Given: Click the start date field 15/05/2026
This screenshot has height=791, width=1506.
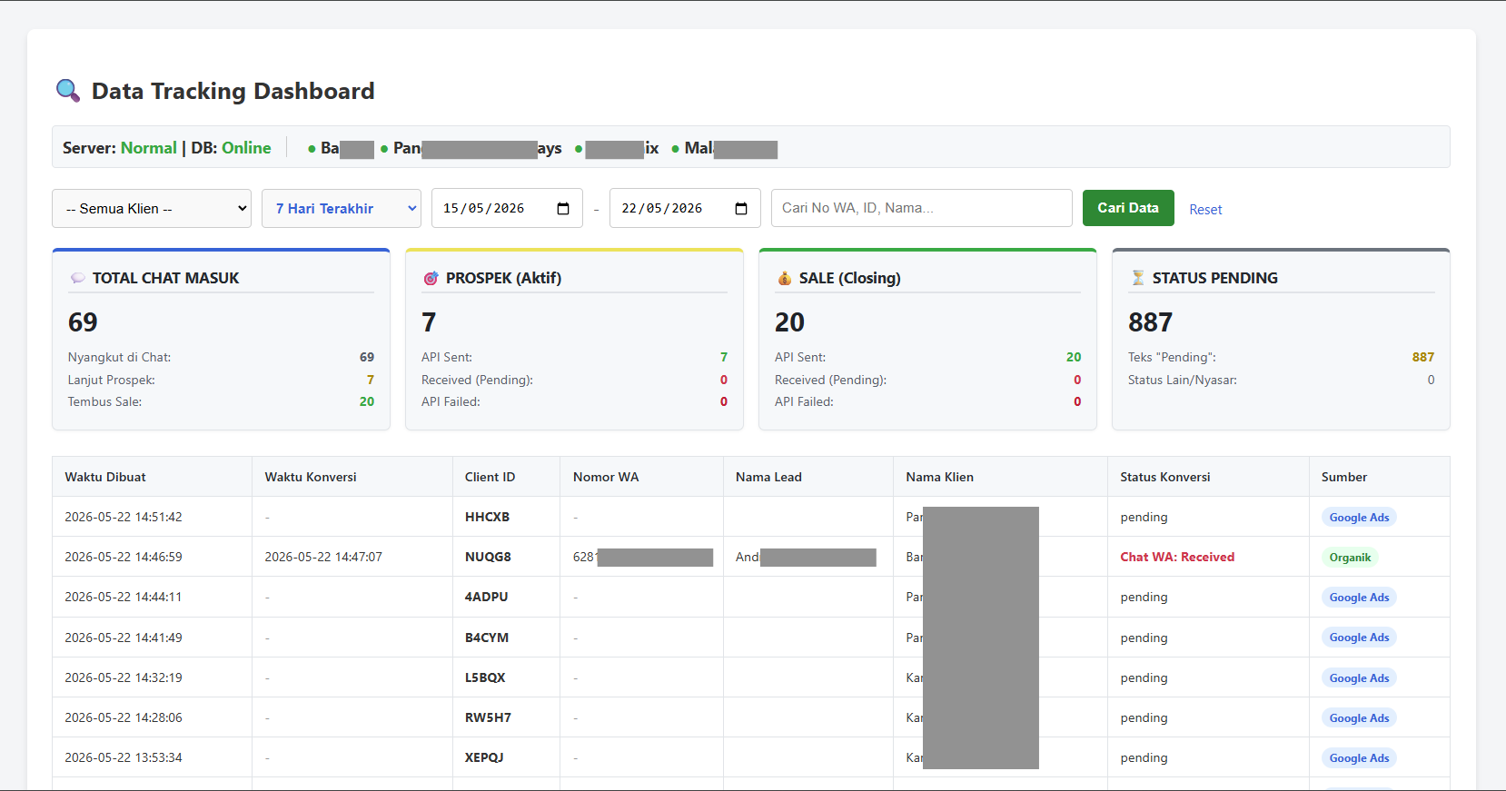Looking at the screenshot, I should pos(507,208).
